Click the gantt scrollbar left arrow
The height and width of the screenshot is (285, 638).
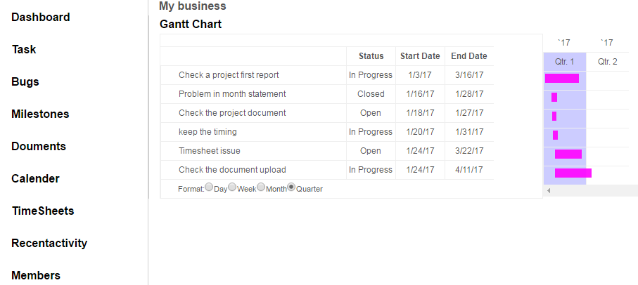pos(549,190)
